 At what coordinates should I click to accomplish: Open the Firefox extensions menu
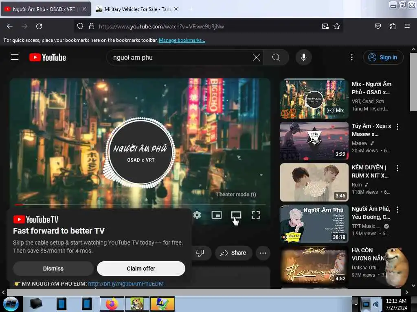(x=393, y=26)
